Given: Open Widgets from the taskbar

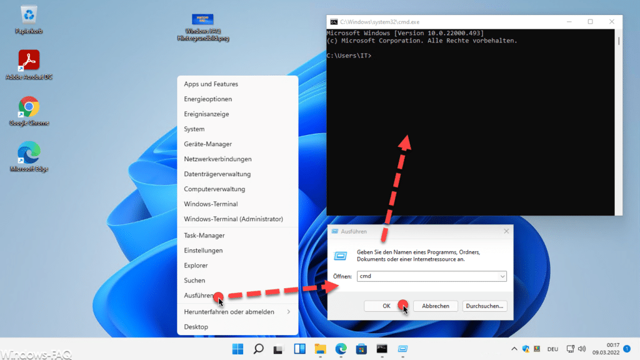Looking at the screenshot, I should pos(299,349).
